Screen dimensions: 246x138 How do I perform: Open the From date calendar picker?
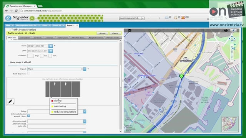[50, 46]
